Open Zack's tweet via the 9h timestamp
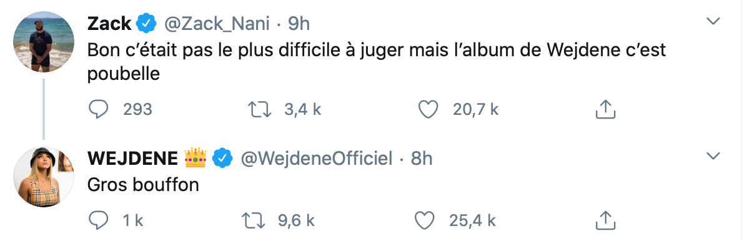This screenshot has height=241, width=742. click(299, 22)
